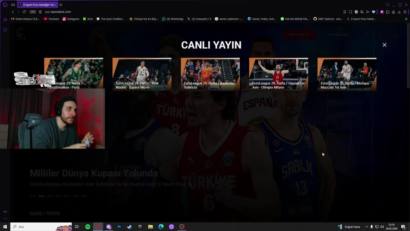
Task: Open the WhatsApp bookmark
Action: pos(173,19)
